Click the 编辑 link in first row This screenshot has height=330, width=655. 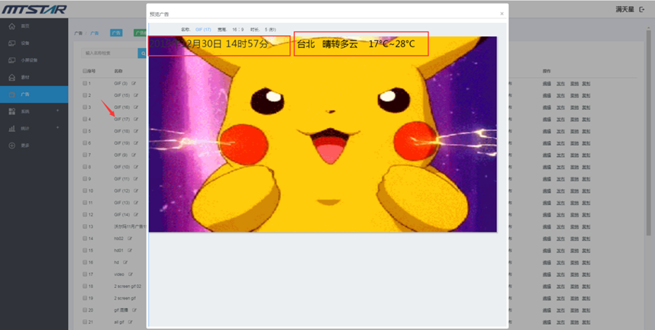coord(546,83)
